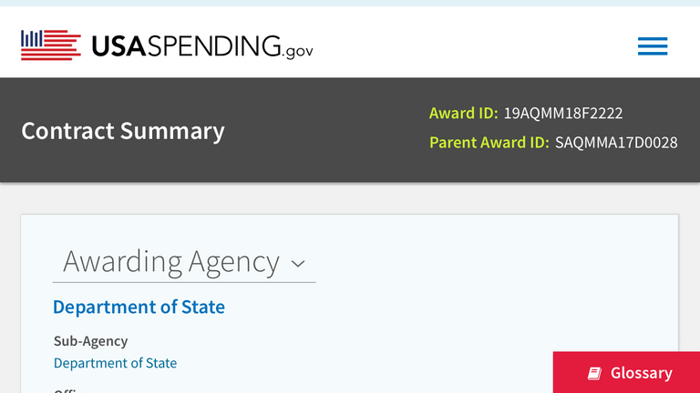Viewport: 700px width, 393px height.
Task: Click the Award ID label
Action: coord(463,114)
